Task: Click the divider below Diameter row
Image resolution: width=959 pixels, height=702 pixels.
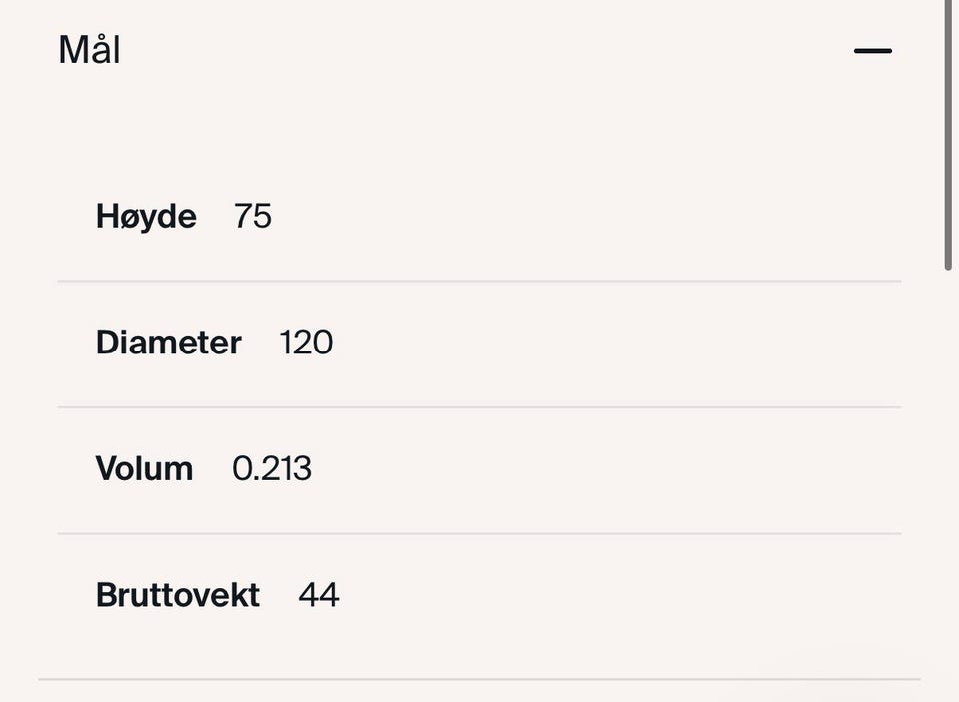Action: click(479, 407)
